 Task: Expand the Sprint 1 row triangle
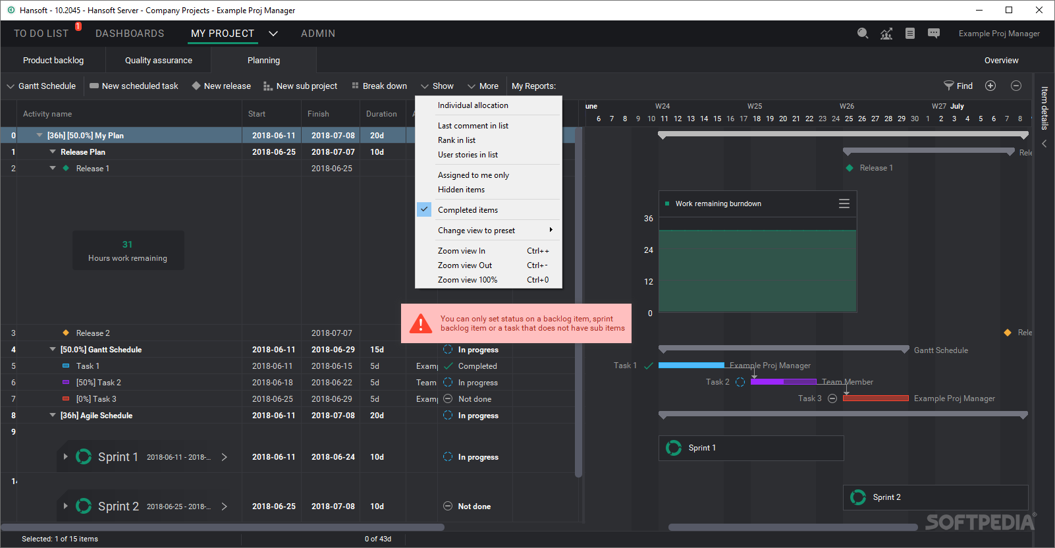click(x=65, y=456)
